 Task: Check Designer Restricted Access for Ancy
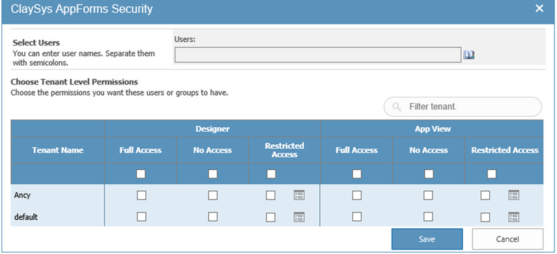pyautogui.click(x=271, y=195)
